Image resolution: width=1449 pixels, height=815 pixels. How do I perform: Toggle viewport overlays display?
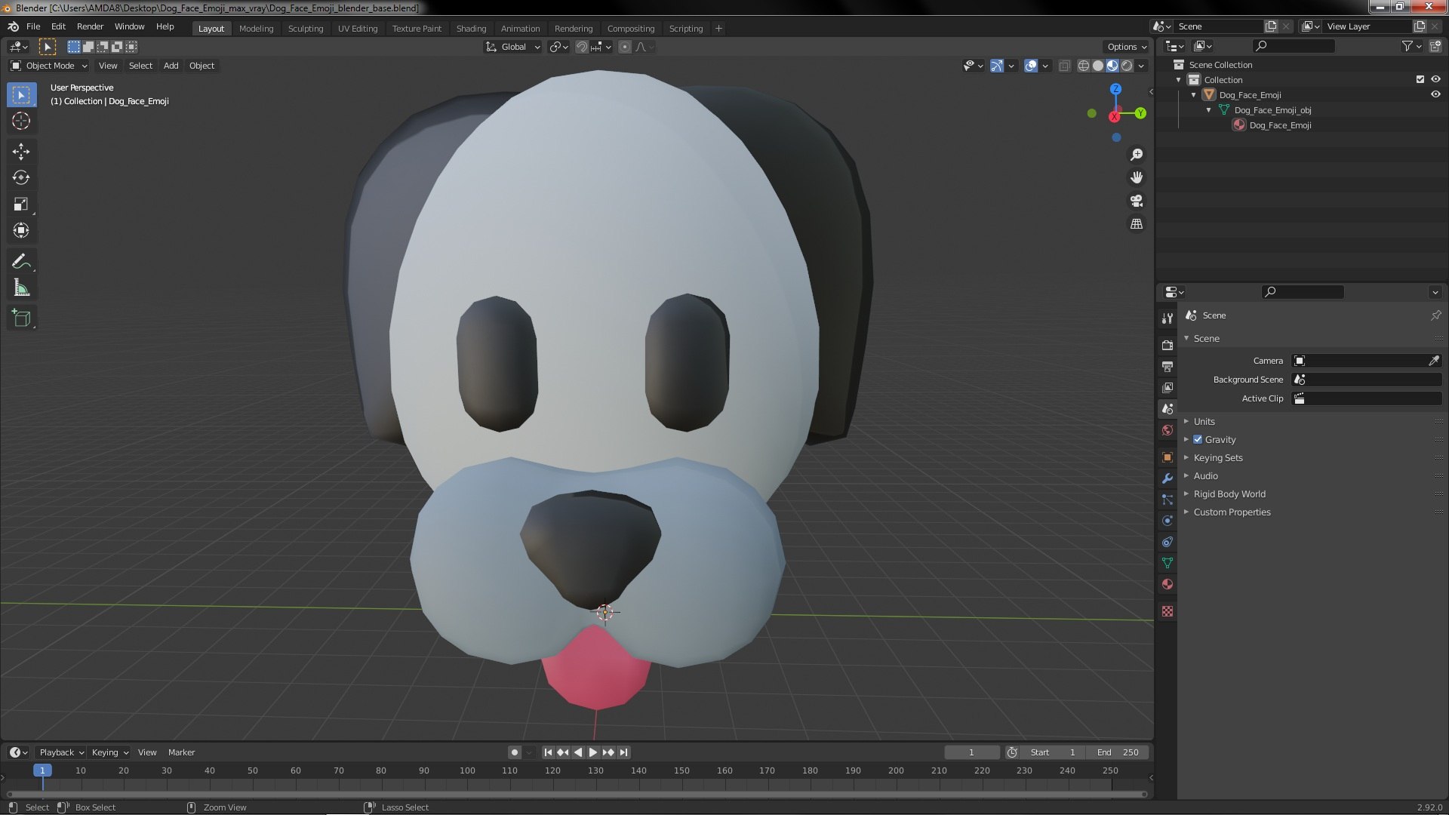(x=1031, y=66)
